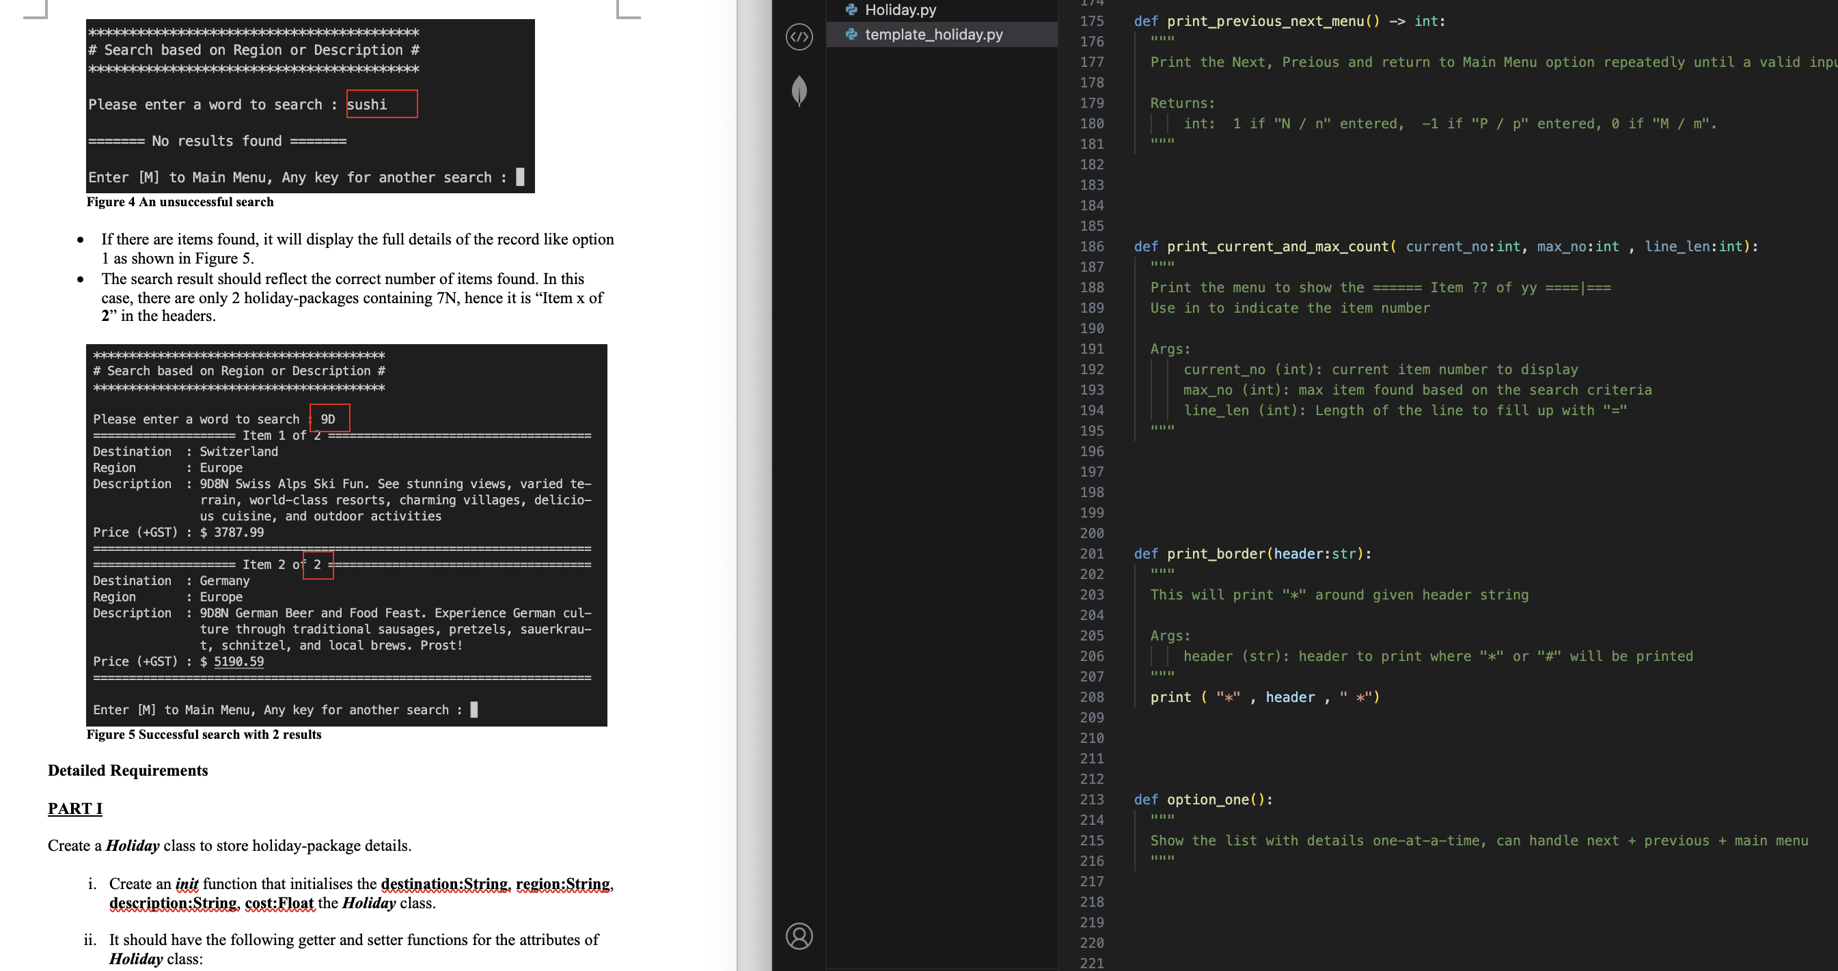Click the Python icon beside Holiday.py
Screen dimensions: 1838x971
coord(851,10)
